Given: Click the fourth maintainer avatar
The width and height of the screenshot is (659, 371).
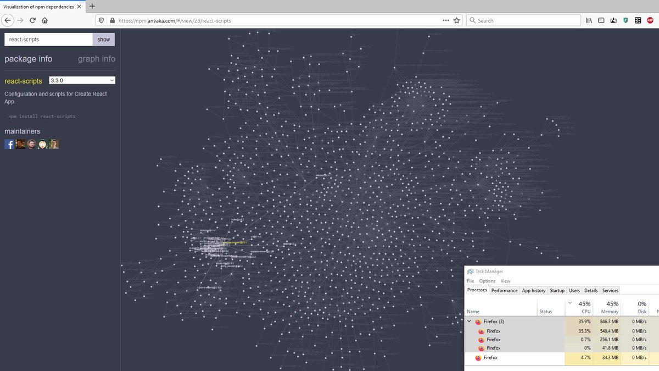Looking at the screenshot, I should 42,144.
